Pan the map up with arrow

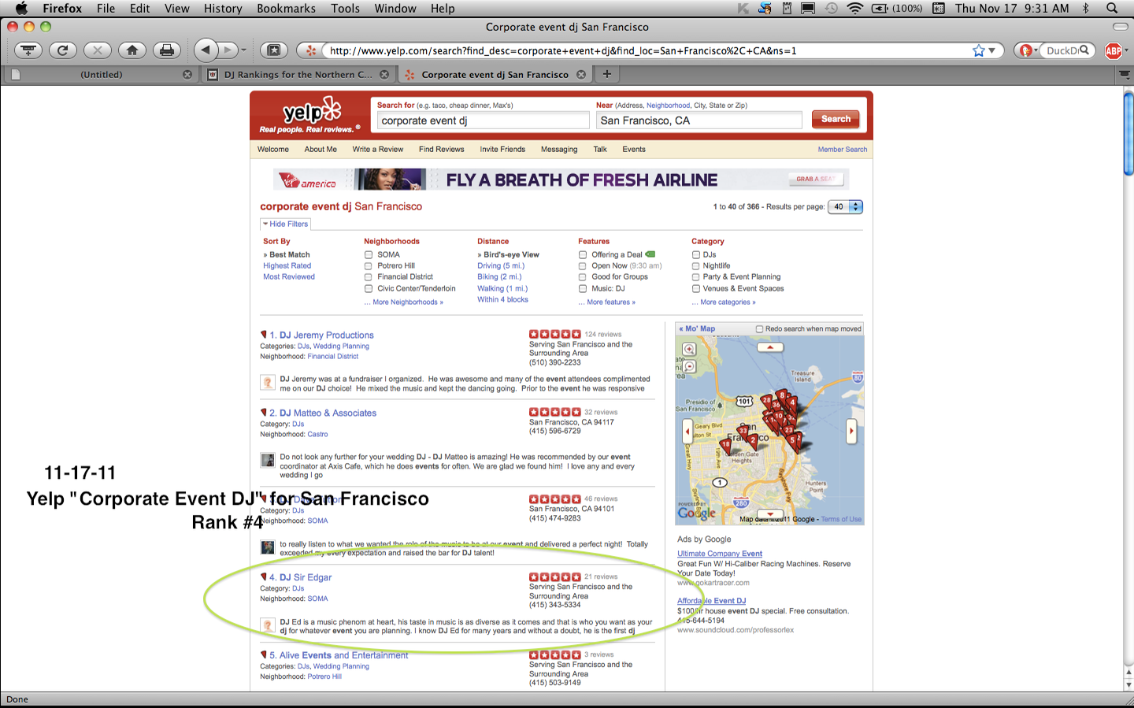coord(770,347)
